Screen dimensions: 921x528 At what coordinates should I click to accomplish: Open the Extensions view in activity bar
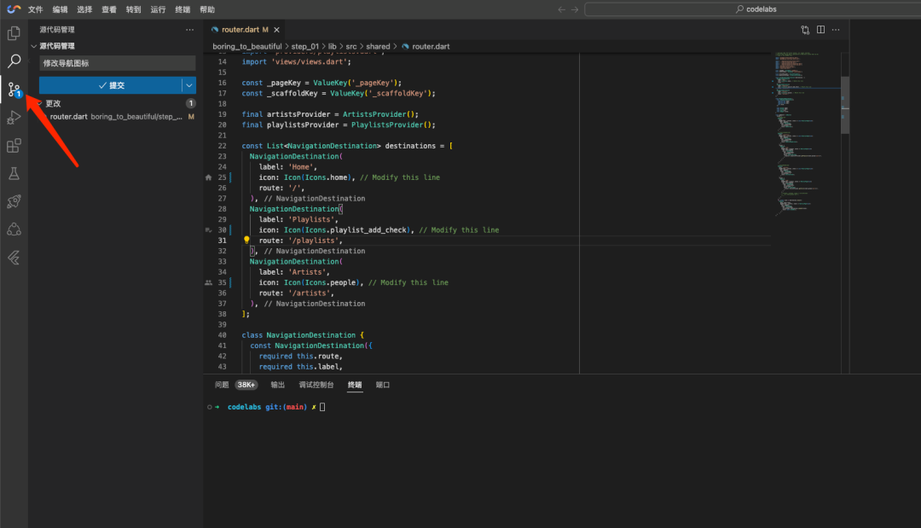click(x=14, y=146)
